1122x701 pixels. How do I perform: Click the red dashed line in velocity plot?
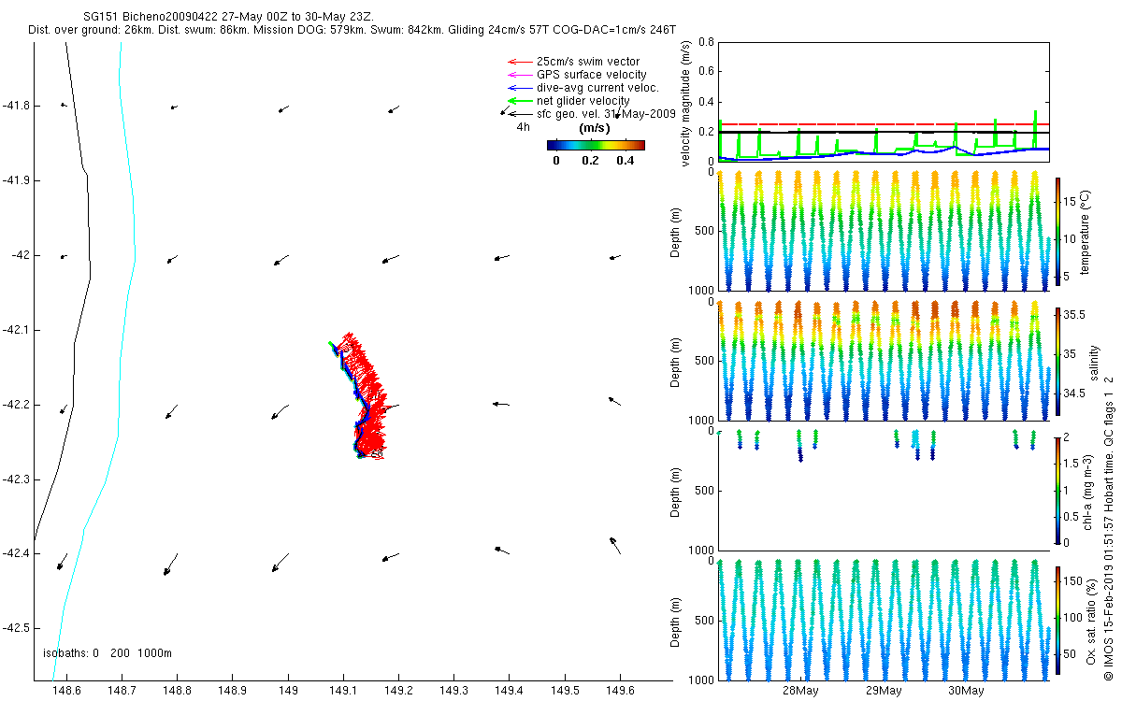pos(883,124)
